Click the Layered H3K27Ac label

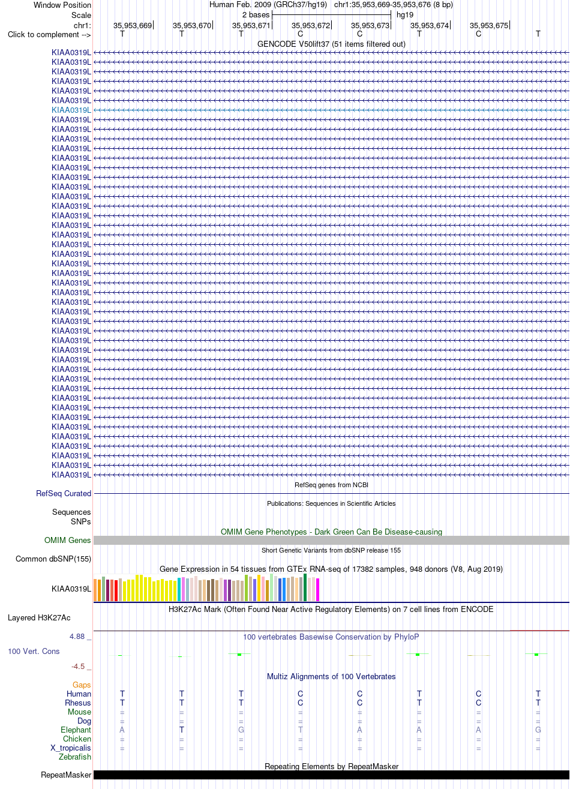click(39, 617)
